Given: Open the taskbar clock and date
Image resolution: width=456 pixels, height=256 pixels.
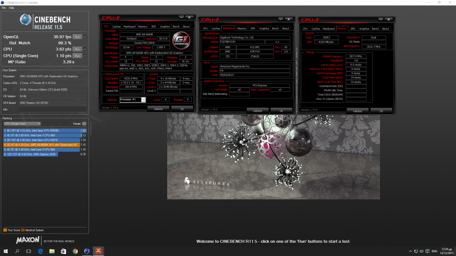Looking at the screenshot, I should [x=447, y=251].
